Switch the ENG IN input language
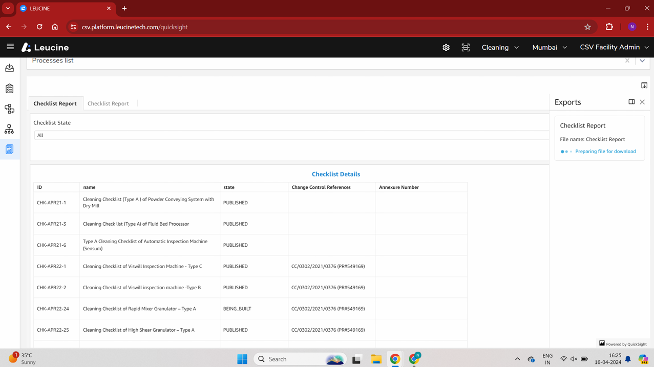 tap(547, 359)
